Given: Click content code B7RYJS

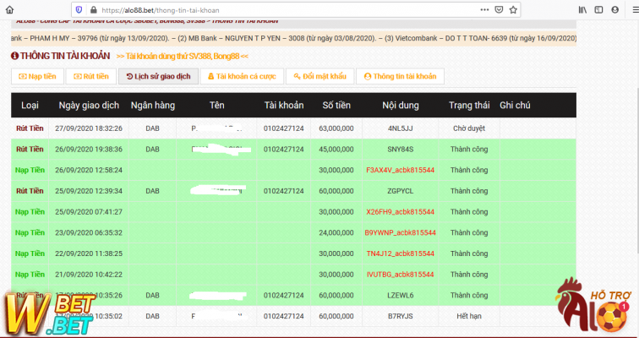Looking at the screenshot, I should pos(400,316).
